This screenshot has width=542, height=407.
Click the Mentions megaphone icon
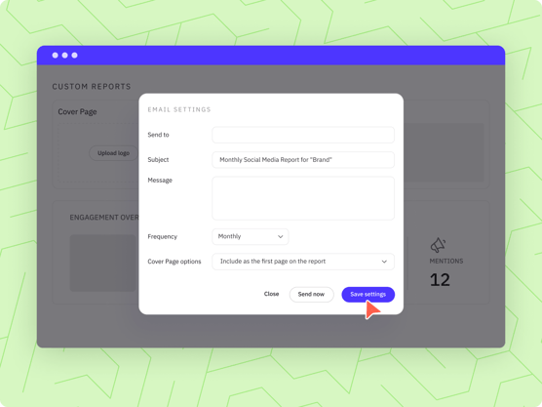point(438,245)
